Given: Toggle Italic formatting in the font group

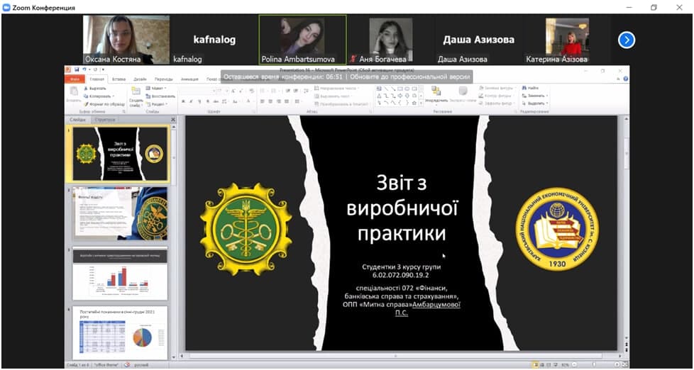Looking at the screenshot, I should (191, 101).
